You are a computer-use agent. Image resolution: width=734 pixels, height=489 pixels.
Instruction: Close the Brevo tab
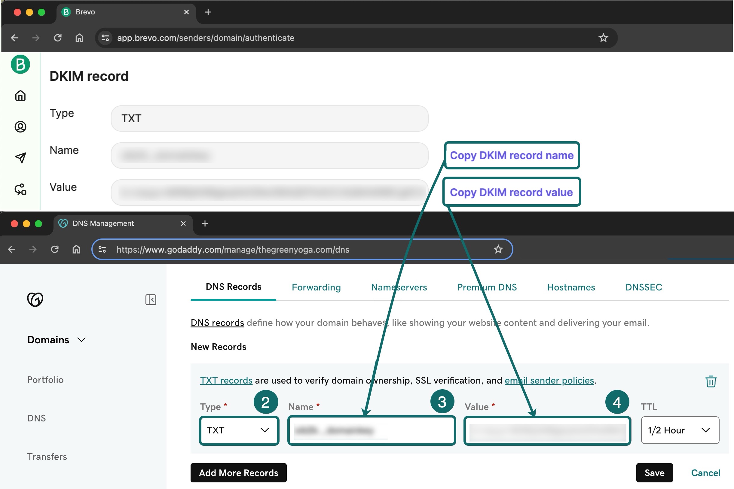pos(186,12)
